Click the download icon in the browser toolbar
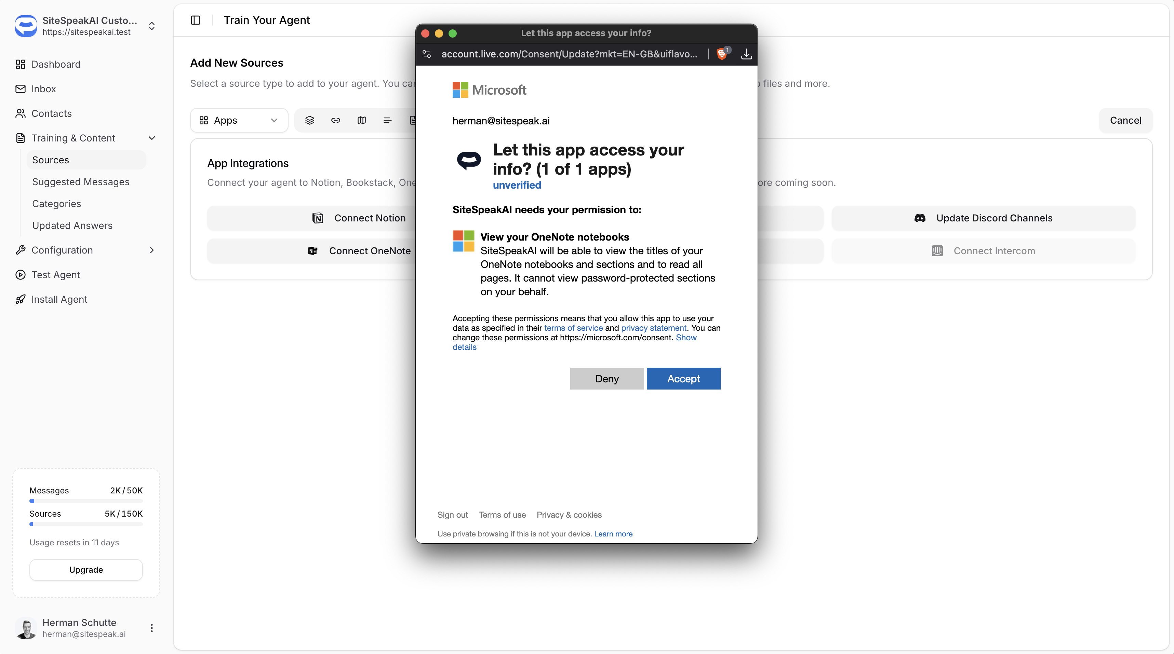Image resolution: width=1174 pixels, height=654 pixels. [x=746, y=54]
